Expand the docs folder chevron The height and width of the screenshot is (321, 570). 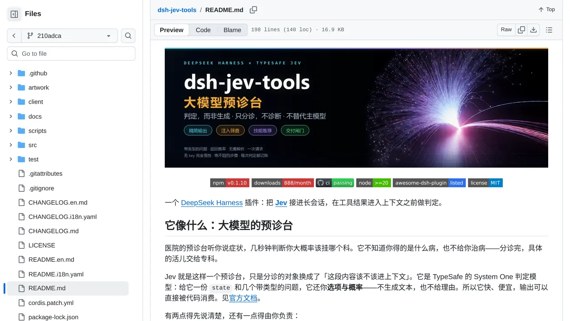pyautogui.click(x=11, y=116)
